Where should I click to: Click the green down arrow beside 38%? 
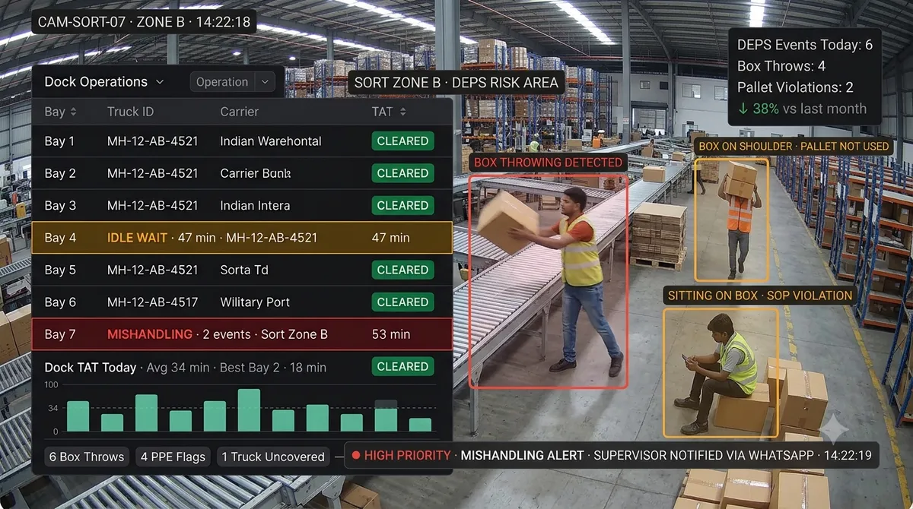click(x=743, y=109)
